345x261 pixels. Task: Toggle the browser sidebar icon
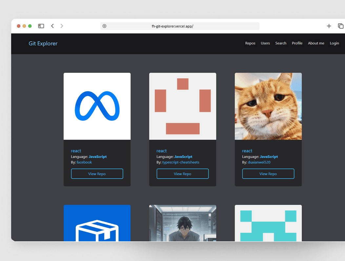(41, 26)
